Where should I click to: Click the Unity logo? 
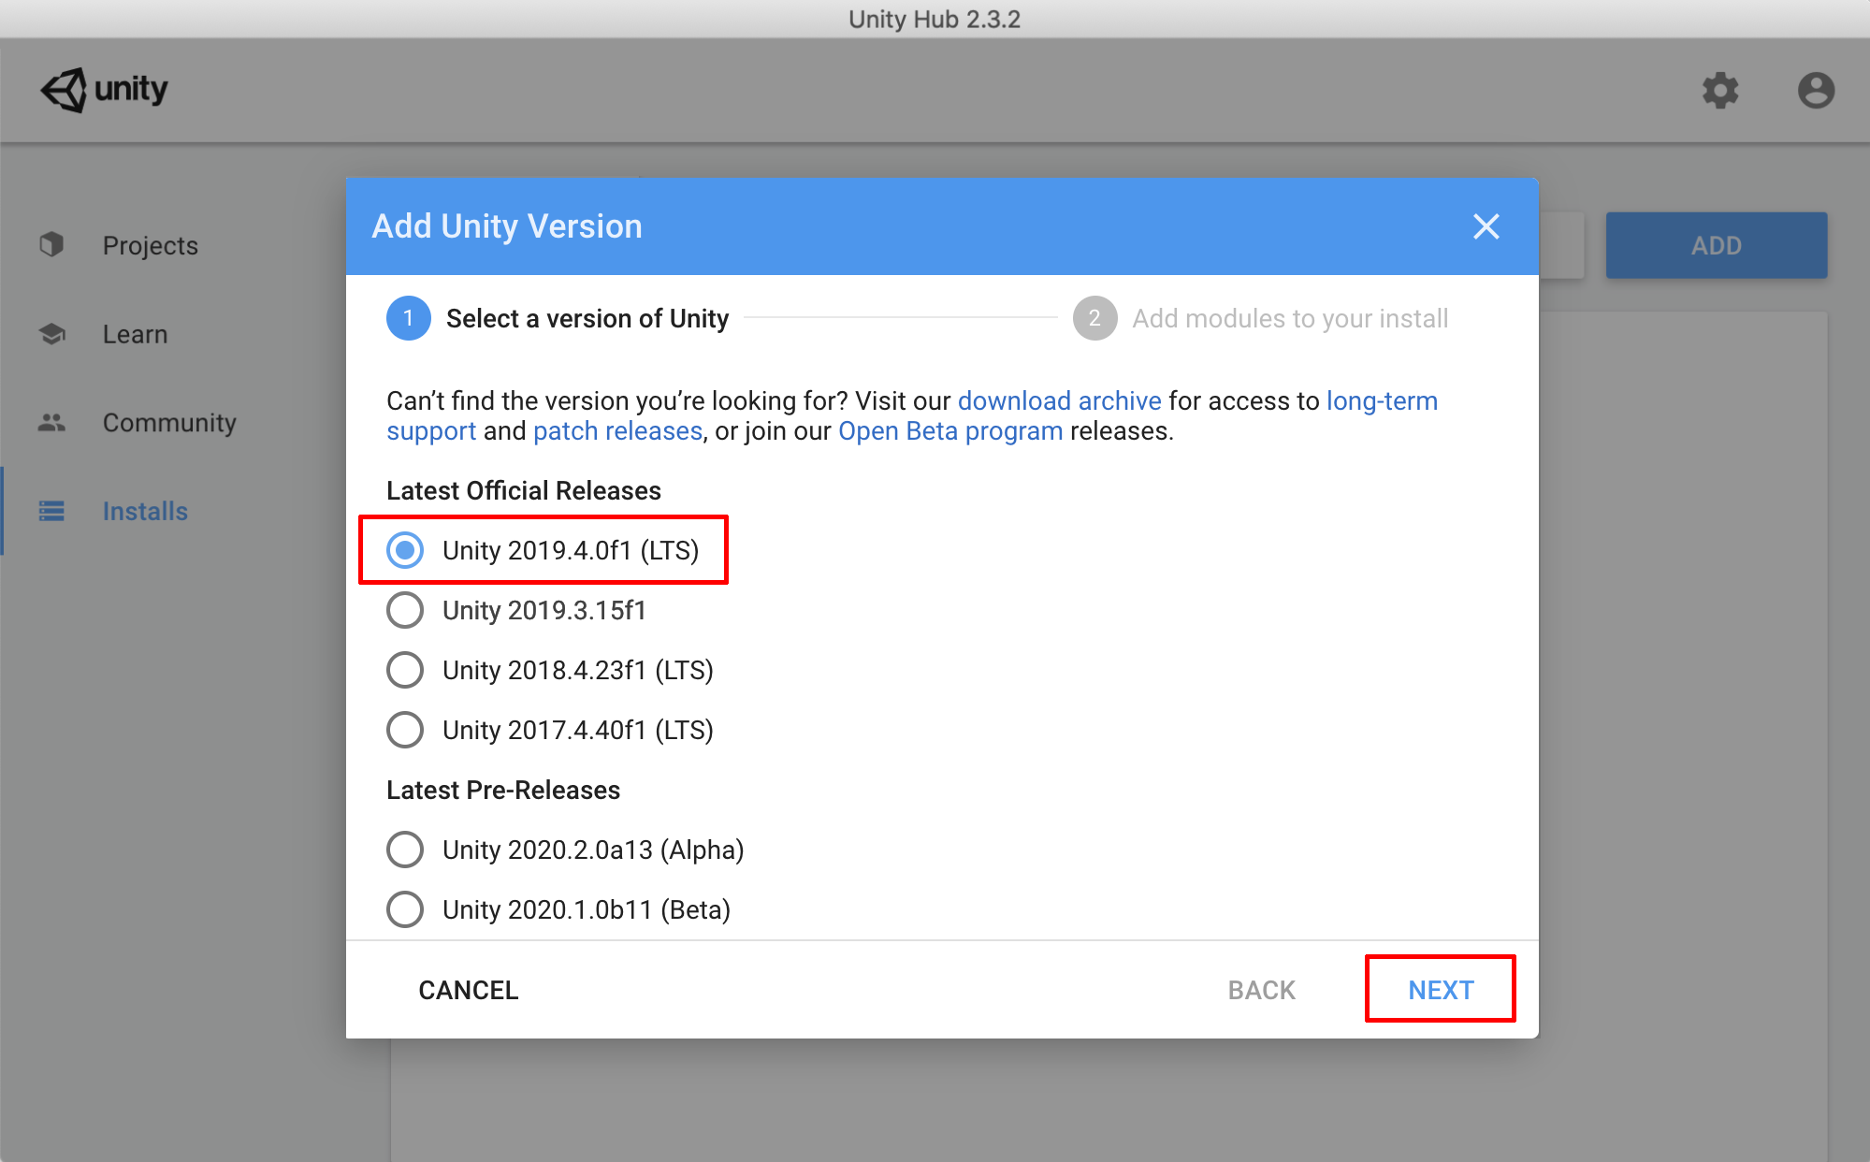coord(104,90)
